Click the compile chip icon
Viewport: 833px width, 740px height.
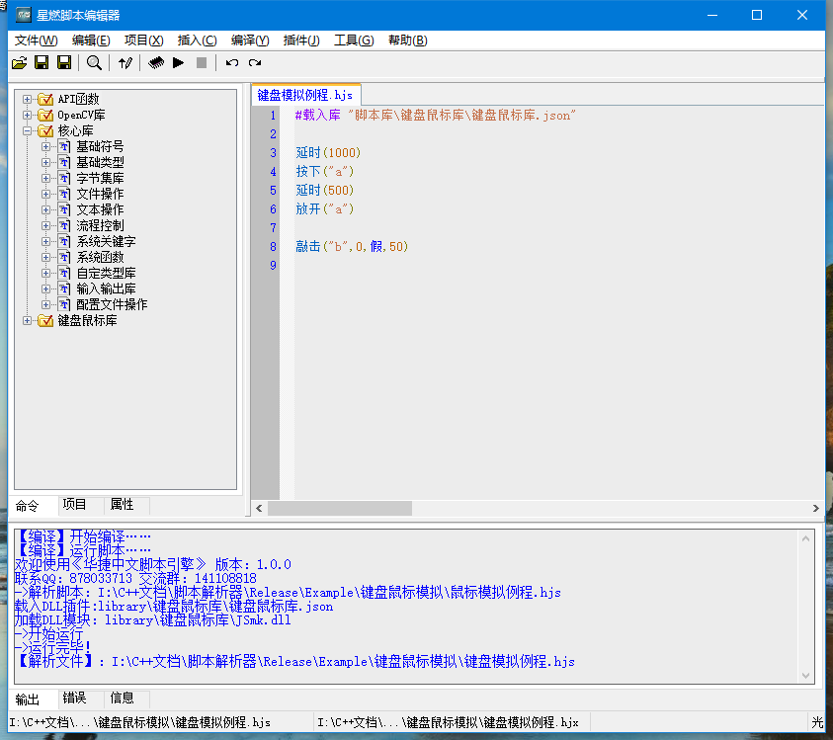[x=155, y=62]
